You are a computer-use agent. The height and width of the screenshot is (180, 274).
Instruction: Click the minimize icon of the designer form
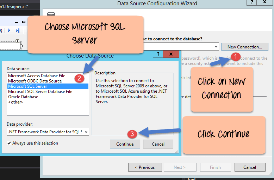click(17, 22)
